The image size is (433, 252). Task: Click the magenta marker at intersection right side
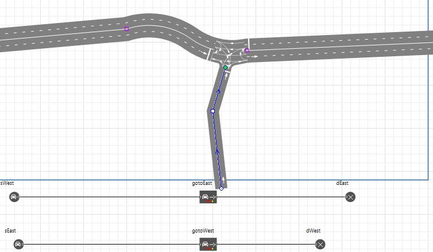pos(247,51)
